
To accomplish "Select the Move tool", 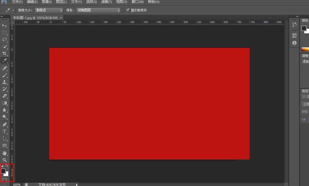I will (x=5, y=25).
